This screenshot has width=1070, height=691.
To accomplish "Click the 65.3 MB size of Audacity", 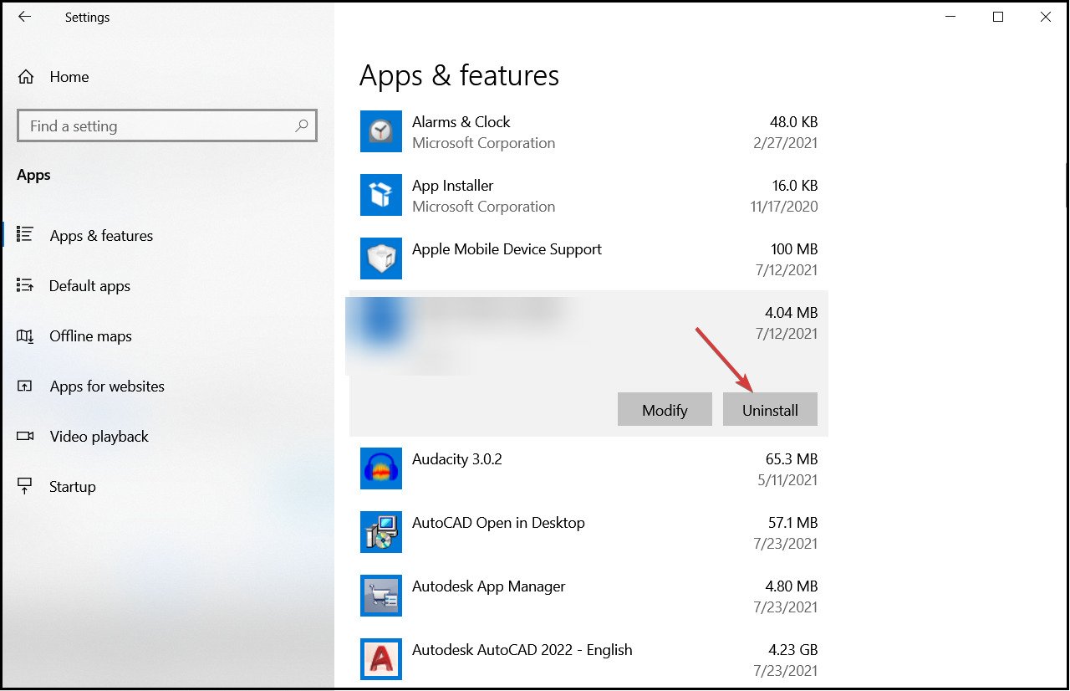I will pos(792,459).
